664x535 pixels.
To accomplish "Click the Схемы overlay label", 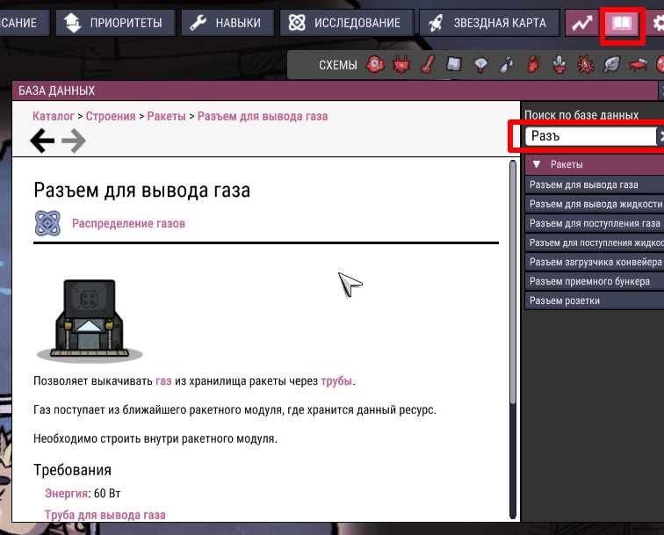I will coord(338,65).
